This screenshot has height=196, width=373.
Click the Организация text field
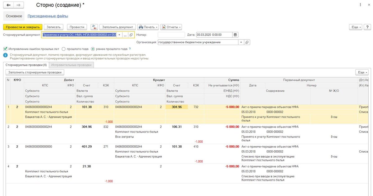198,42
